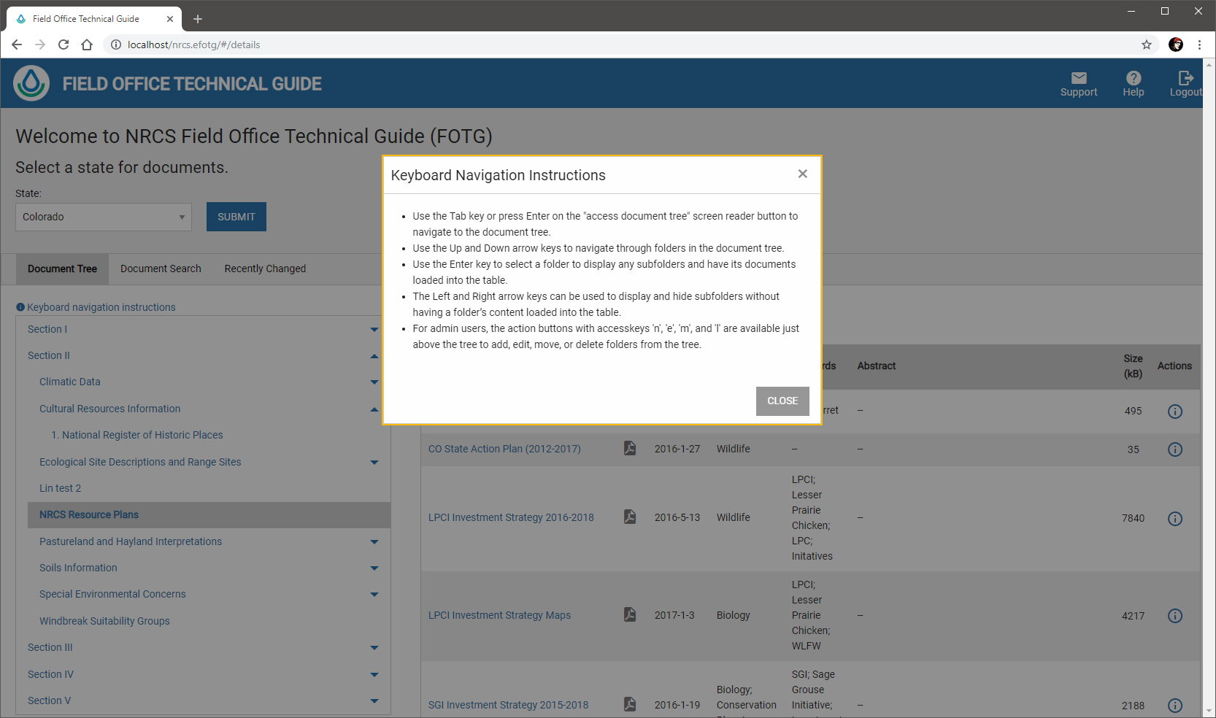Select Windbreak Suitability Groups folder
Viewport: 1216px width, 718px height.
pos(104,621)
